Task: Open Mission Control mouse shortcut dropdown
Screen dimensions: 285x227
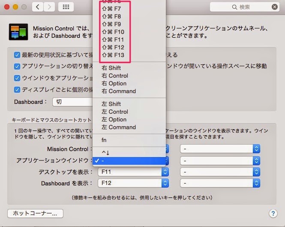Action: pos(220,149)
